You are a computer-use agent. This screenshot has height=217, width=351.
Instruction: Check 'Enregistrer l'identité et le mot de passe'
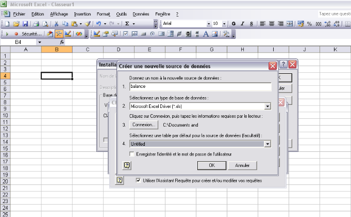pos(132,154)
